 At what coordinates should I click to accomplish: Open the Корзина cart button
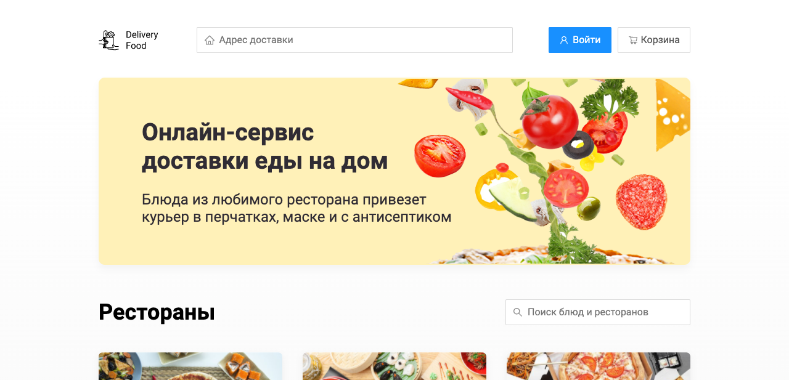coord(654,40)
